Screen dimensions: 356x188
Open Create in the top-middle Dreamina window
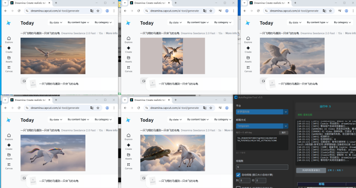click(x=129, y=49)
